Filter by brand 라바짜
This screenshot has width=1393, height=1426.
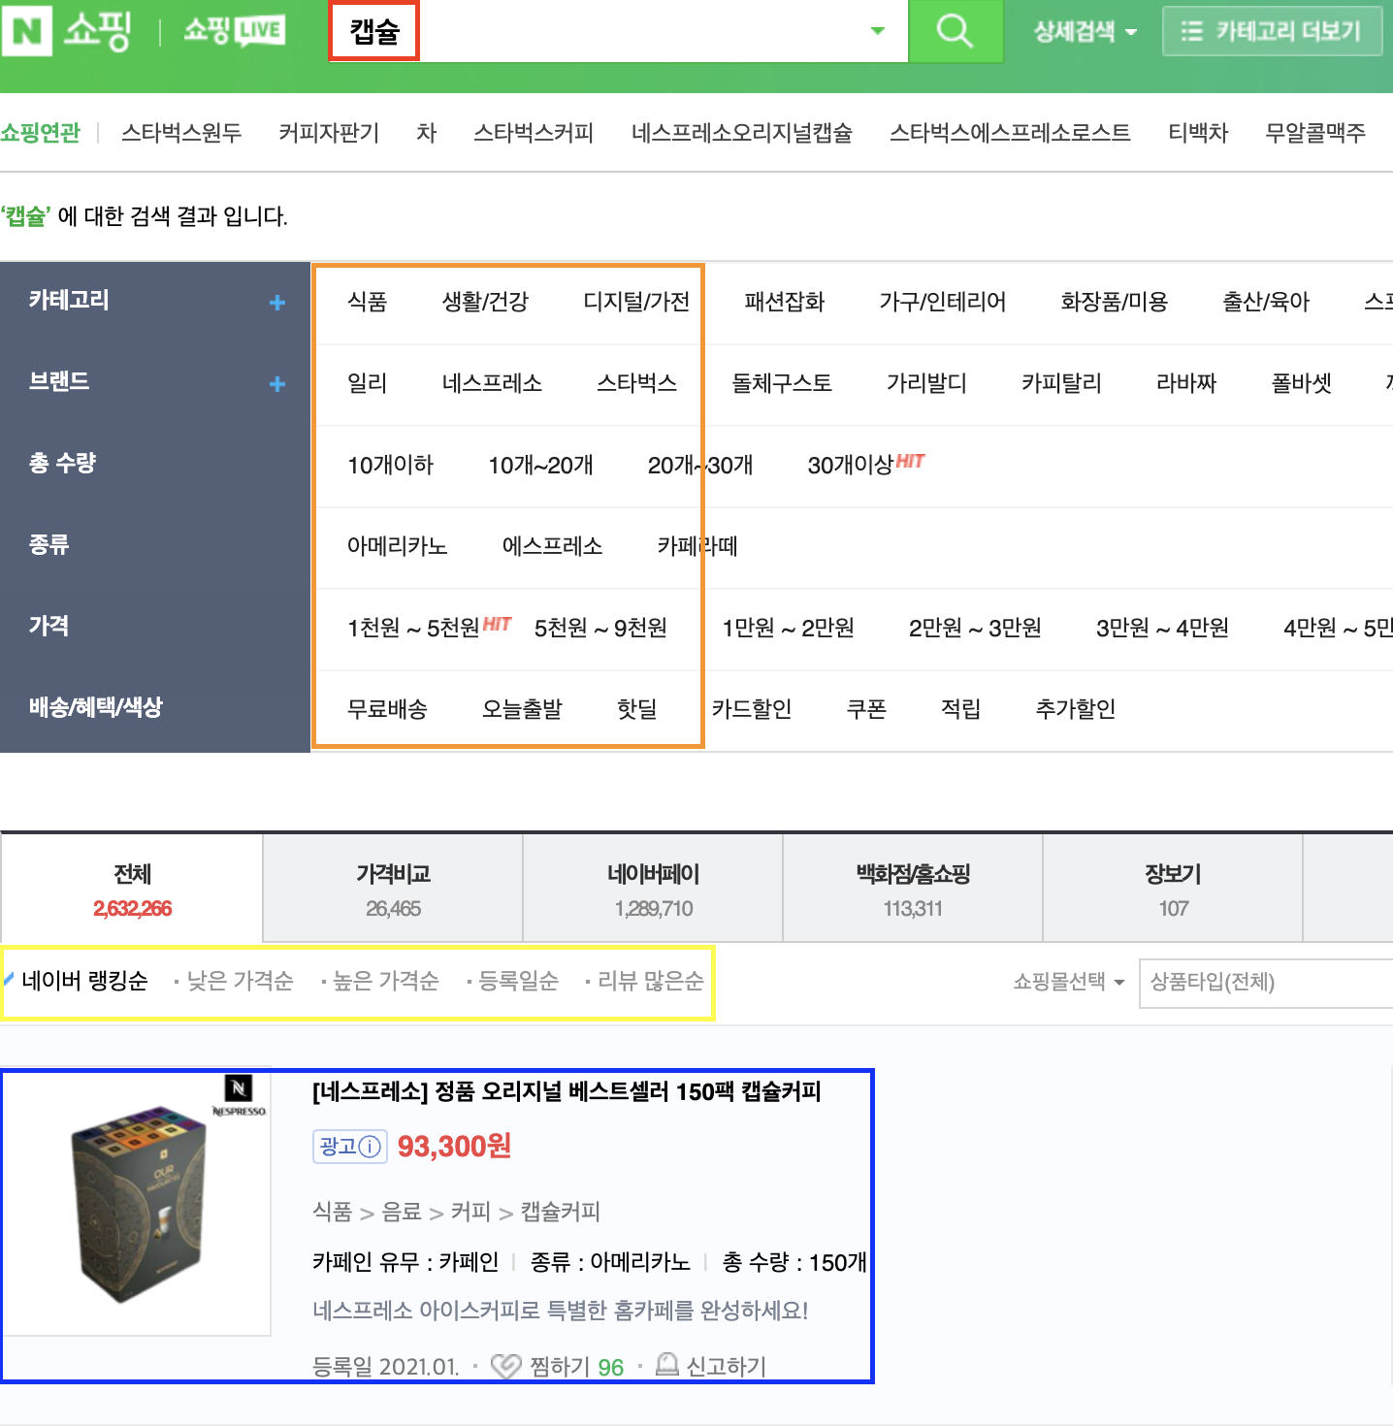point(1186,383)
